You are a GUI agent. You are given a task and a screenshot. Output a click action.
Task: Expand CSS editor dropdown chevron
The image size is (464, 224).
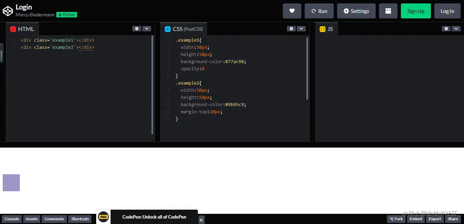[301, 29]
